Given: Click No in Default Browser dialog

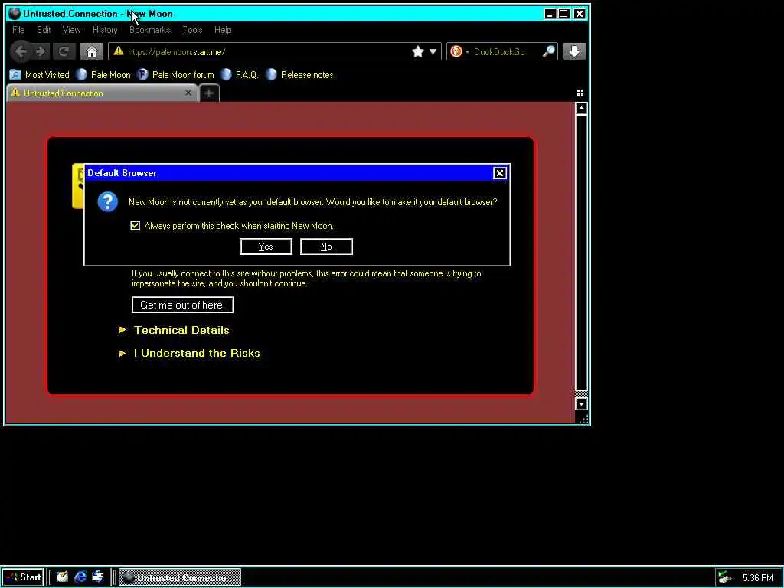Looking at the screenshot, I should (x=326, y=247).
